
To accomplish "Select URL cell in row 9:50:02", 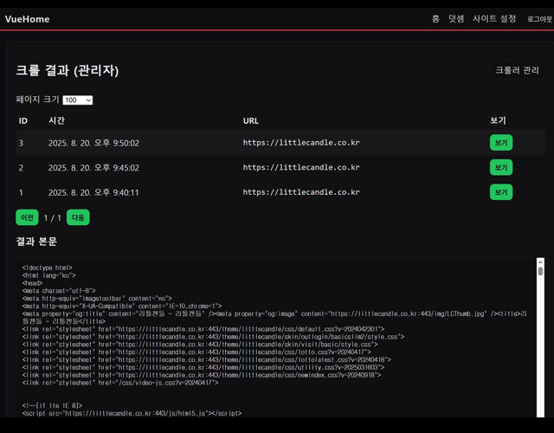I will pos(301,143).
